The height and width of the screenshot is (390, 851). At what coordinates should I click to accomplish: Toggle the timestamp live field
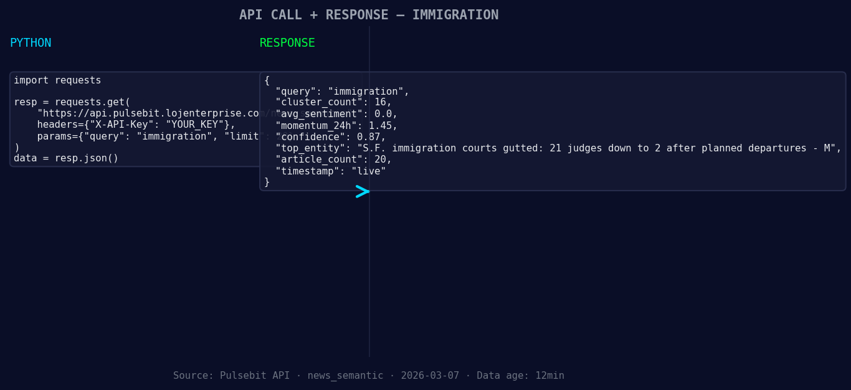[325, 171]
